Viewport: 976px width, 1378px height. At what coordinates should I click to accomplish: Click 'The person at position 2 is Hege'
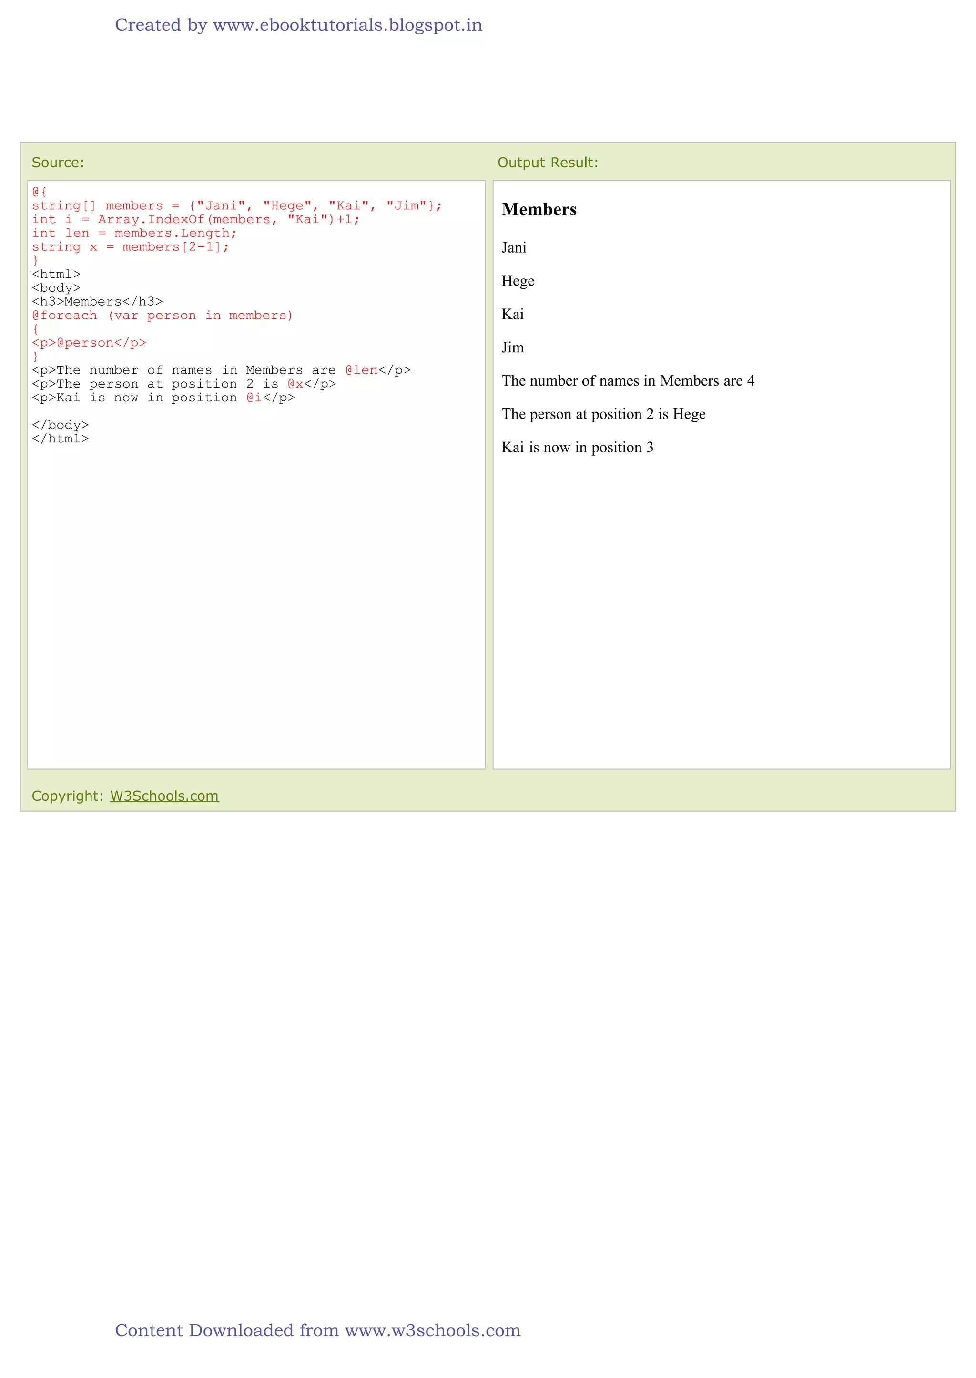603,414
